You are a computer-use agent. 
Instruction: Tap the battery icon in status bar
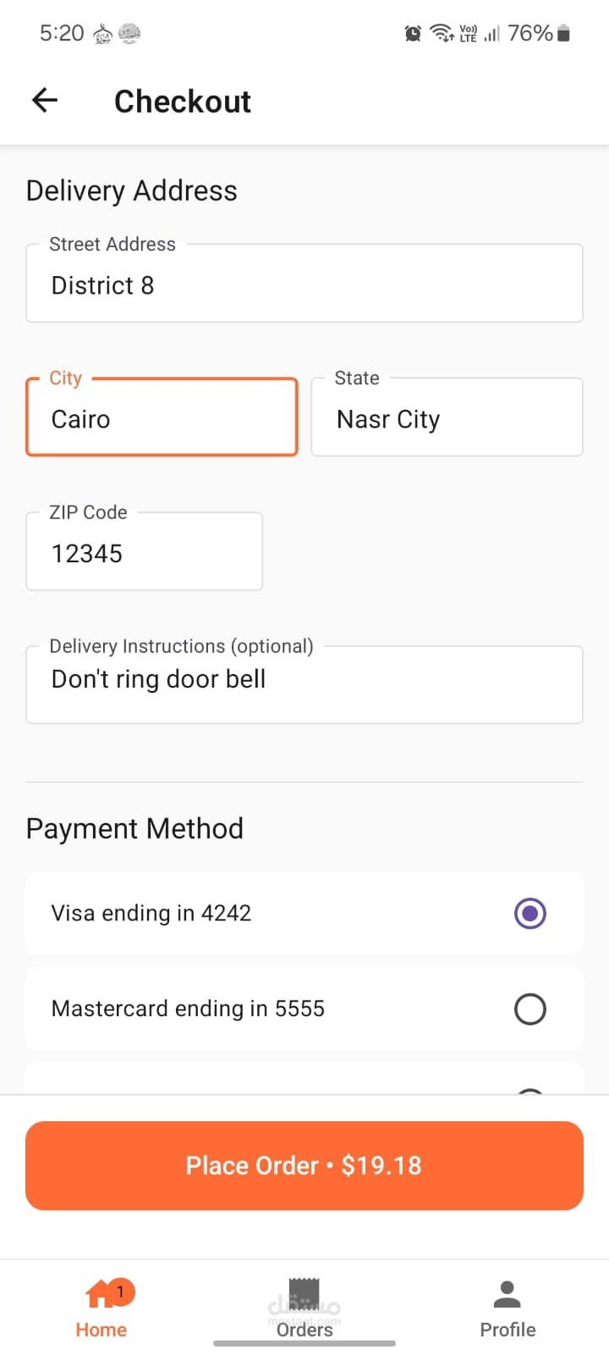pos(564,34)
